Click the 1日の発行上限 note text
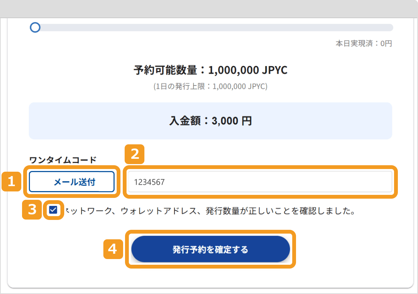 (210, 87)
